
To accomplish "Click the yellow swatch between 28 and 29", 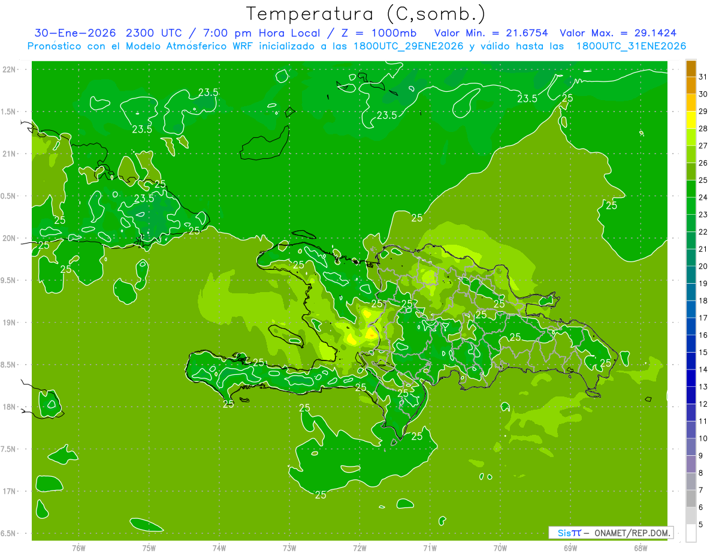I will pos(691,120).
